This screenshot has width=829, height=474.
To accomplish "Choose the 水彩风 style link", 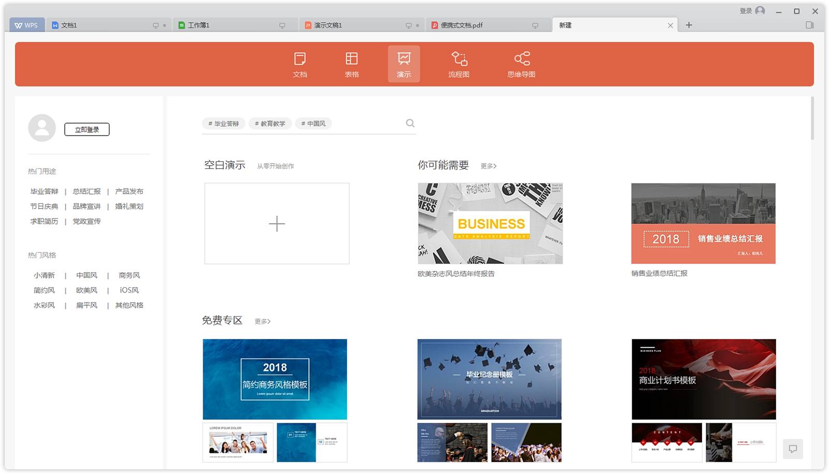I will (x=44, y=305).
